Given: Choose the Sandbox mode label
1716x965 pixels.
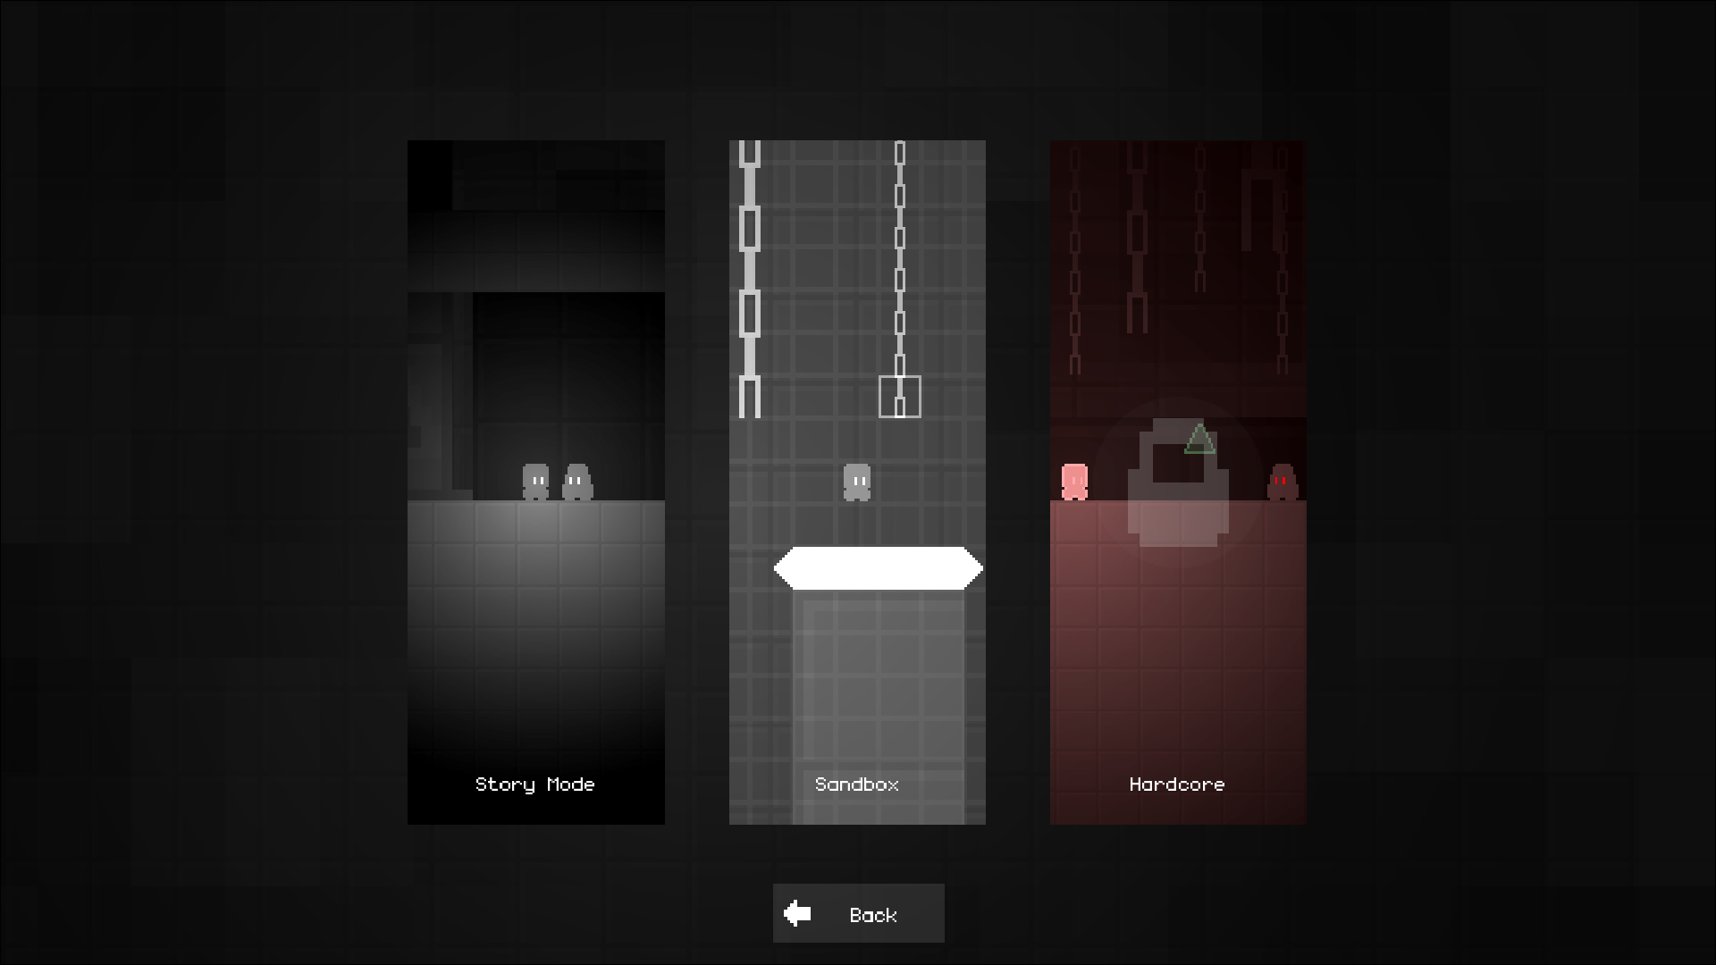Looking at the screenshot, I should [856, 785].
